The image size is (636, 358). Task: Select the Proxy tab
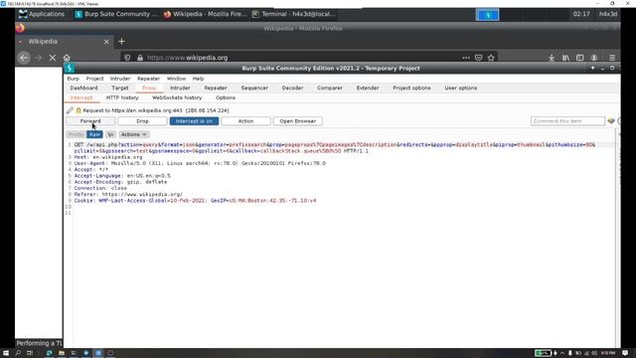point(149,88)
